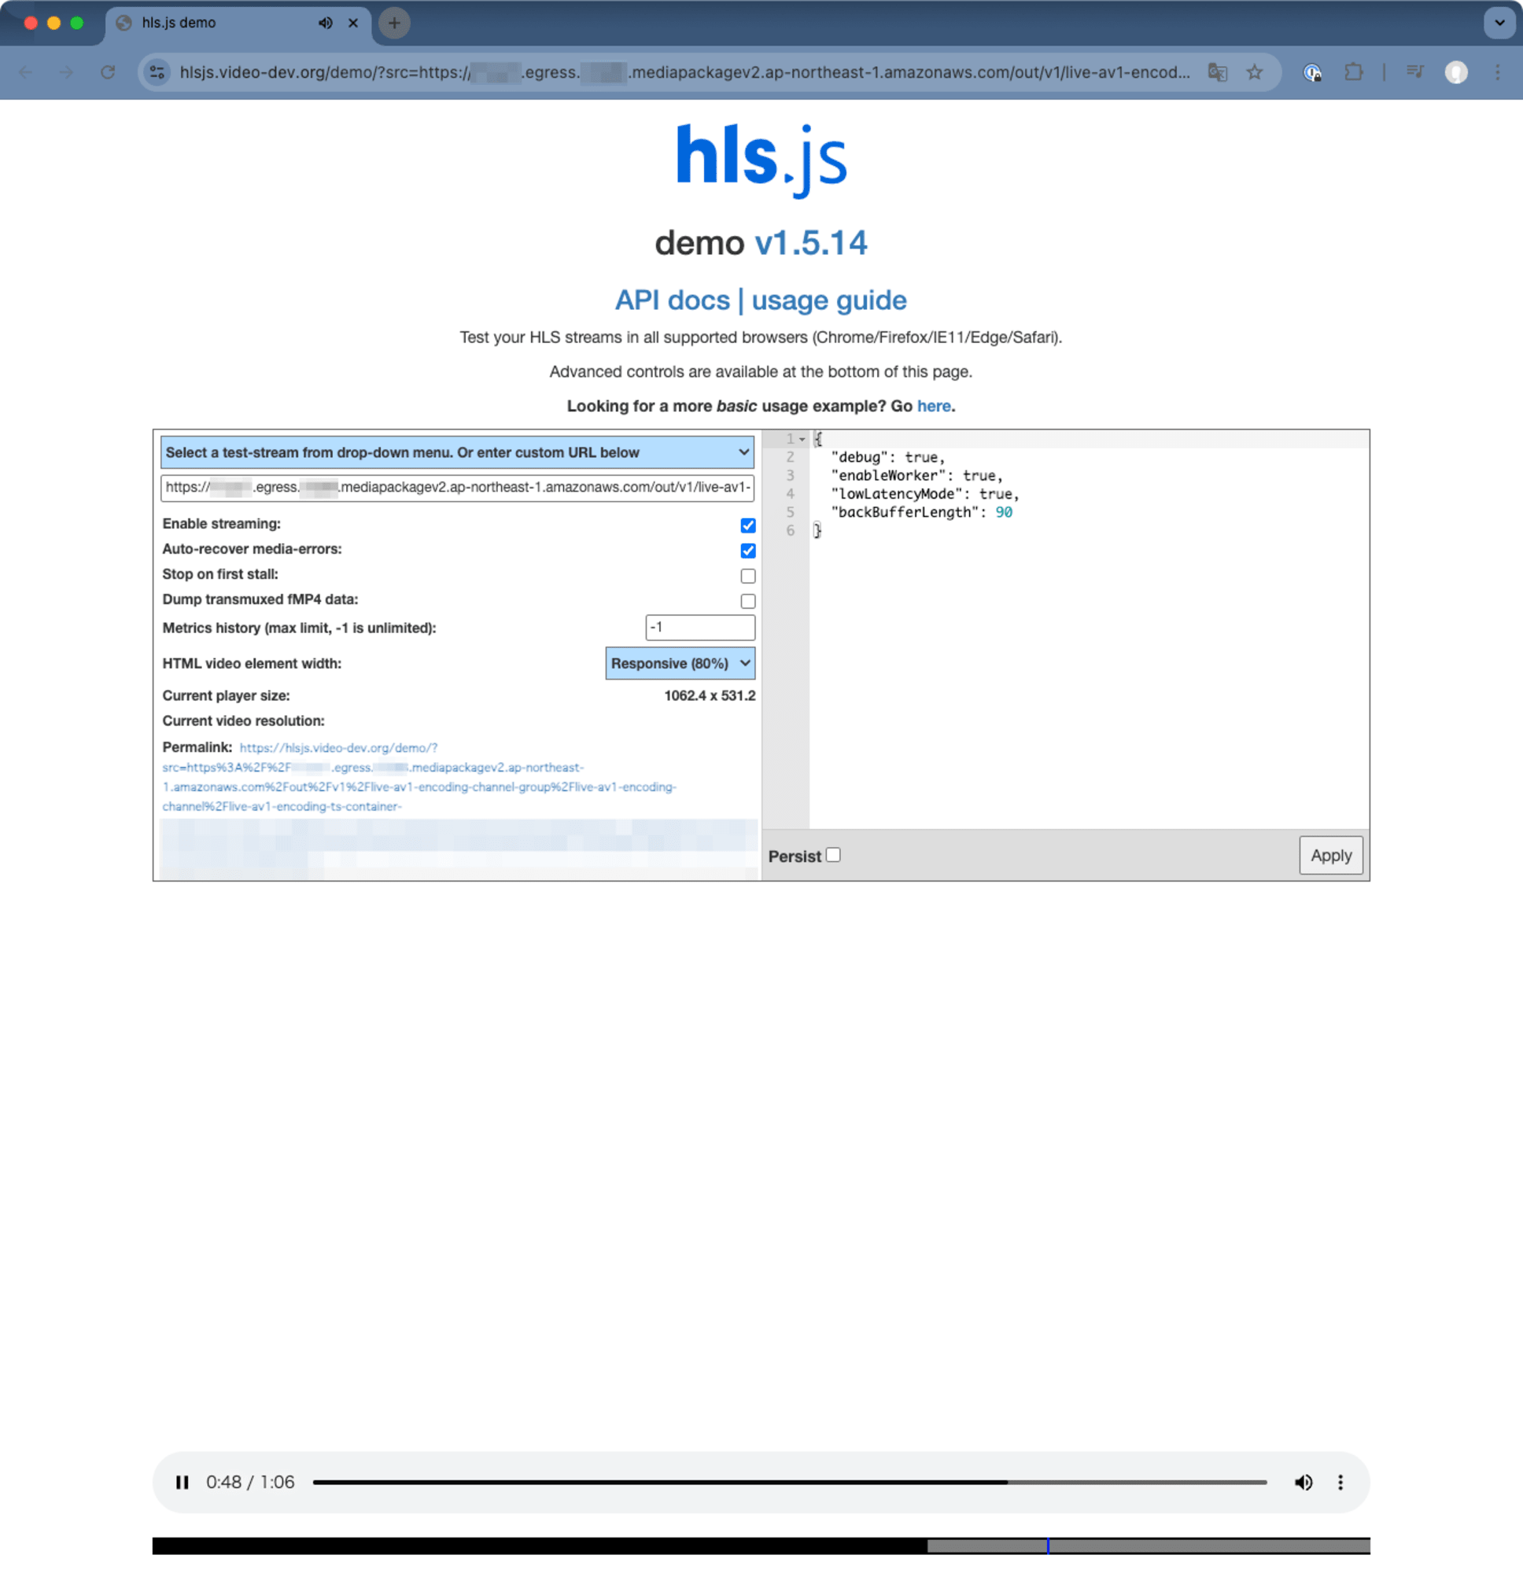Click the custom stream URL field
The image size is (1523, 1573).
point(457,487)
